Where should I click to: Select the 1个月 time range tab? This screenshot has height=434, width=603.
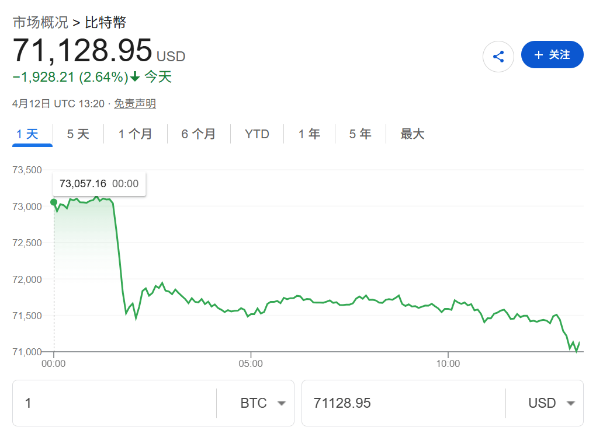point(135,134)
